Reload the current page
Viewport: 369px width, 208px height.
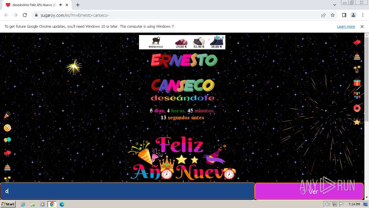(25, 15)
